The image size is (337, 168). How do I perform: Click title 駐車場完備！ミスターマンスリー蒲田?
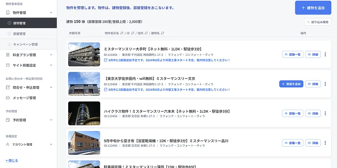150,166
